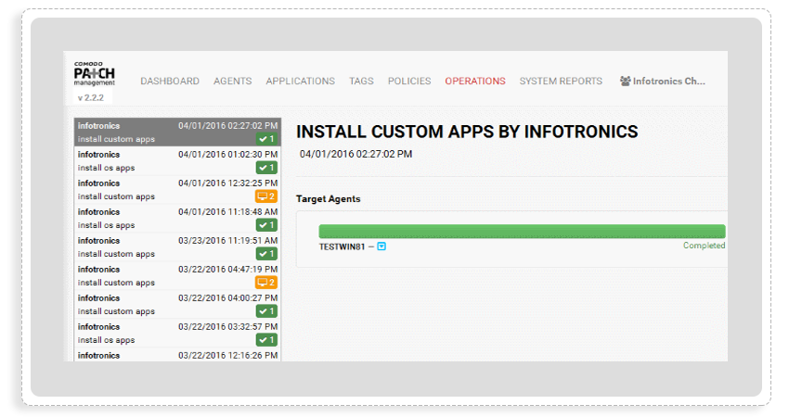Click the TESTWIN81 green progress bar
Viewport: 789px width, 417px height.
pyautogui.click(x=522, y=231)
